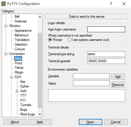Viewport: 131px width, 127px height.
Task: Select the Data category
Action: tap(18, 58)
